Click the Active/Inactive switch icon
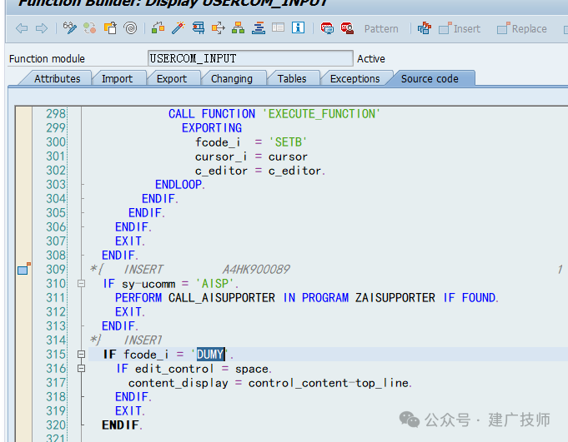The image size is (568, 442). pos(89,27)
